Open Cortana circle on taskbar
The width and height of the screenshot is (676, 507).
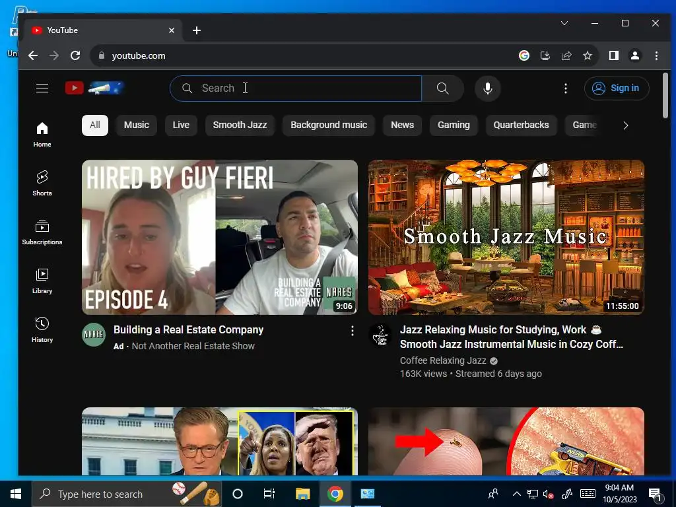pyautogui.click(x=237, y=494)
